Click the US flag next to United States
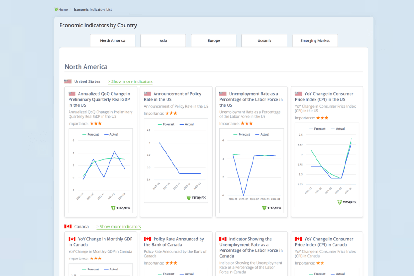The height and width of the screenshot is (276, 414). coord(68,81)
